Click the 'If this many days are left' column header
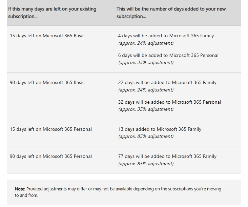The height and width of the screenshot is (207, 248). [x=52, y=13]
